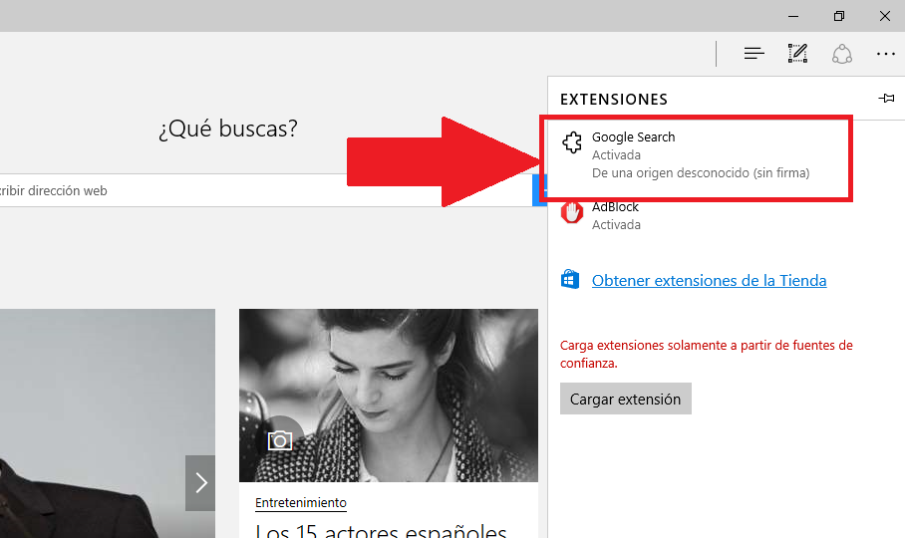Open the Entretenimiento category link
The height and width of the screenshot is (538, 905).
301,503
